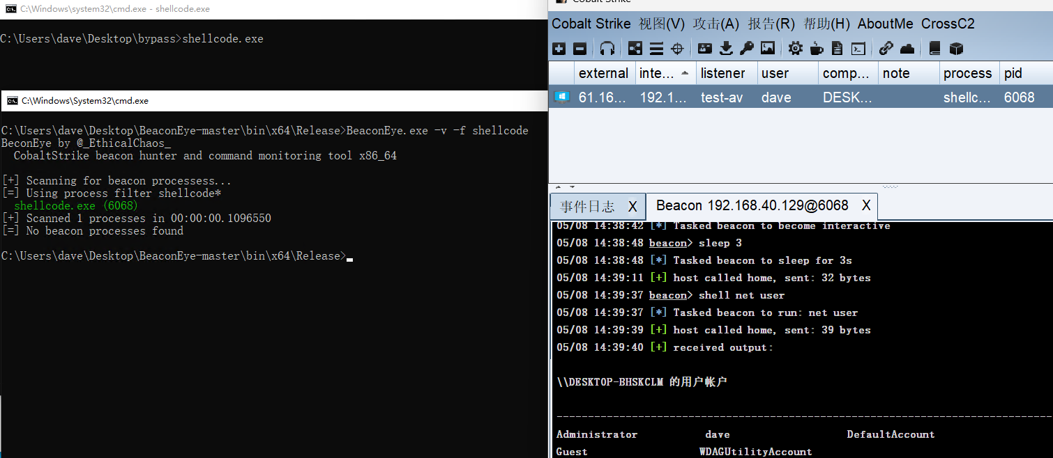Toggle sort arrow on internal column
This screenshot has width=1053, height=458.
point(684,73)
